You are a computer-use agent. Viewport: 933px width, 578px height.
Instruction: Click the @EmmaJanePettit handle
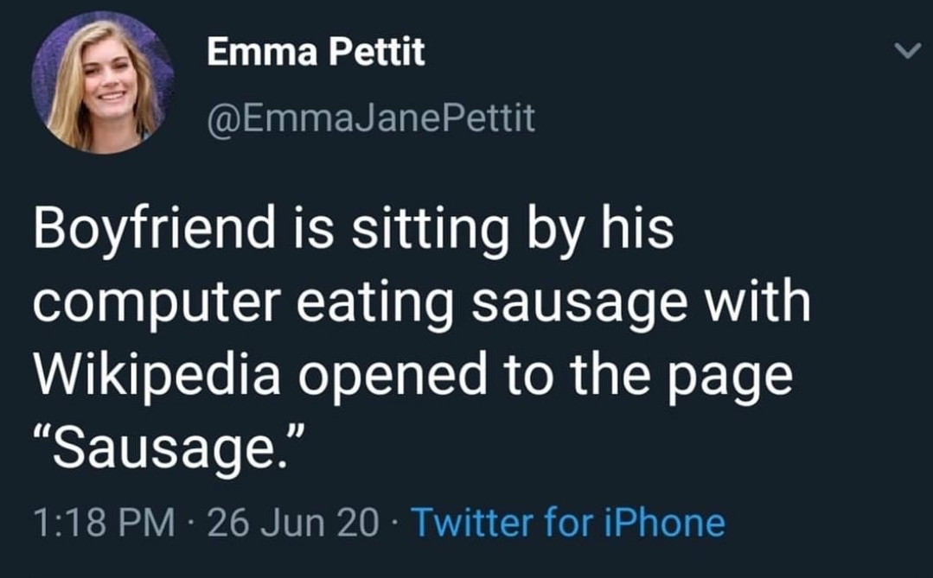[x=371, y=118]
